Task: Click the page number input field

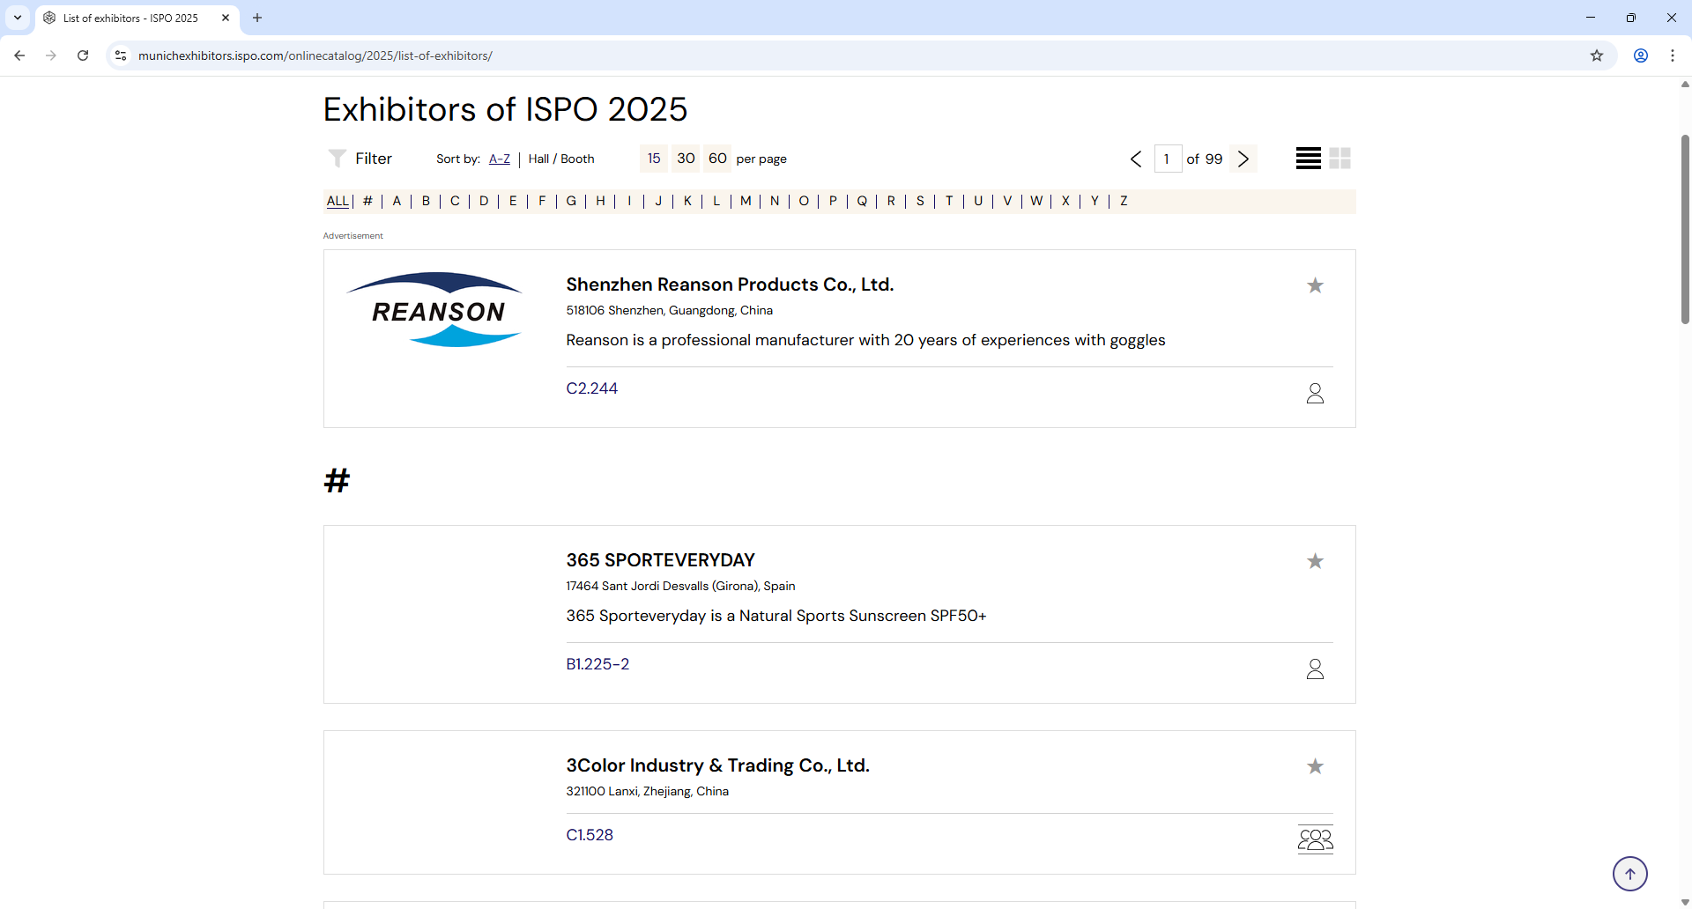Action: click(x=1168, y=159)
